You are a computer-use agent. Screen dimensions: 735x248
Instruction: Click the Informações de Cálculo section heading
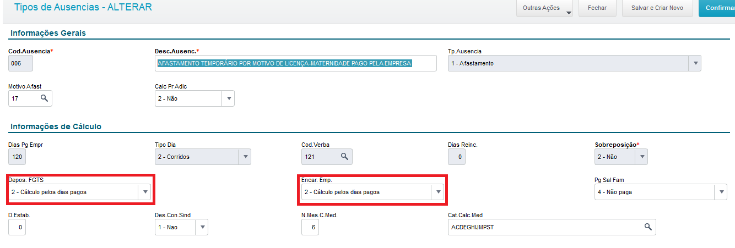[56, 126]
